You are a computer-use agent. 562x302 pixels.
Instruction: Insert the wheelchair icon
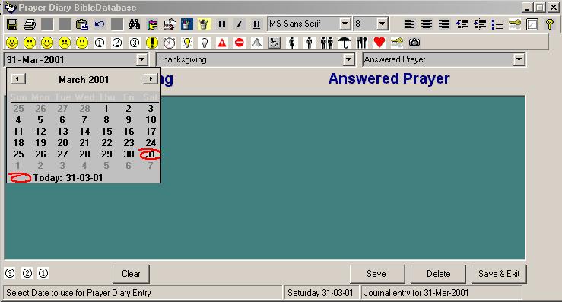[275, 43]
